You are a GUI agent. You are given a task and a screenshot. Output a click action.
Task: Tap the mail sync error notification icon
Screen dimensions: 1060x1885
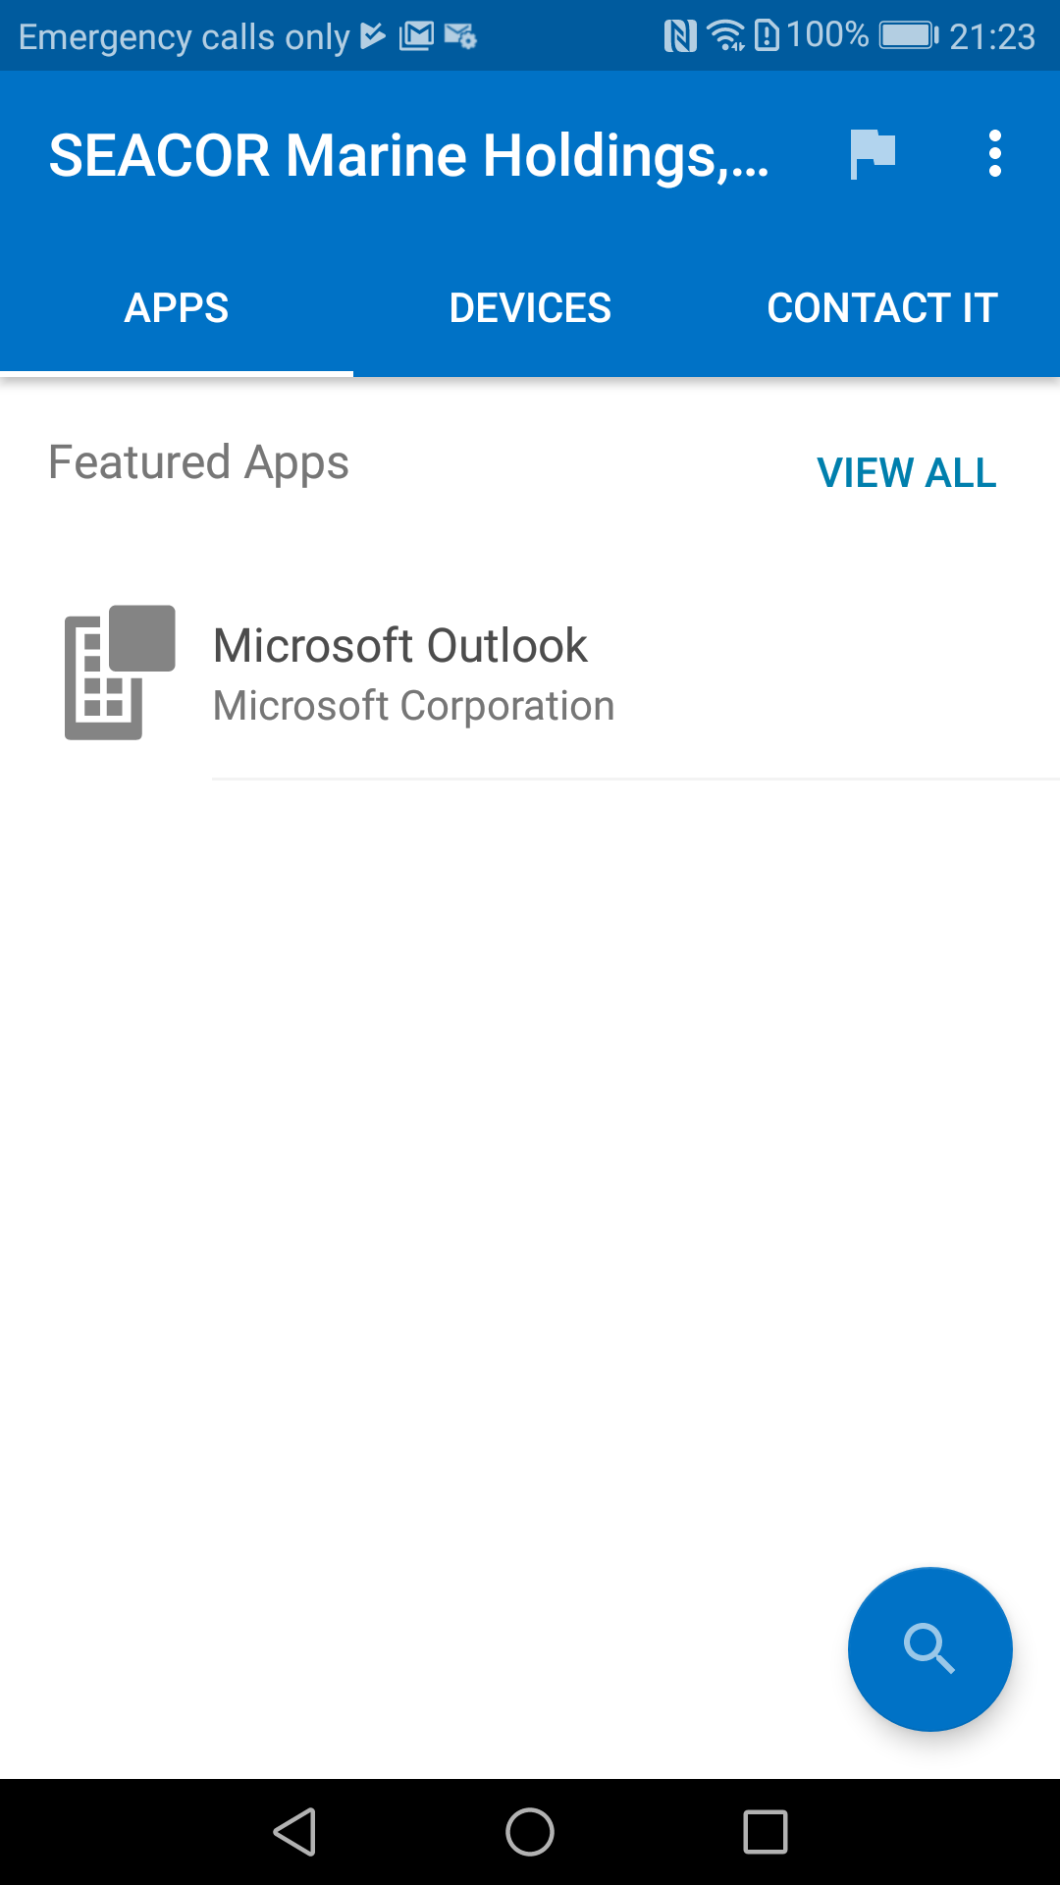click(x=459, y=36)
